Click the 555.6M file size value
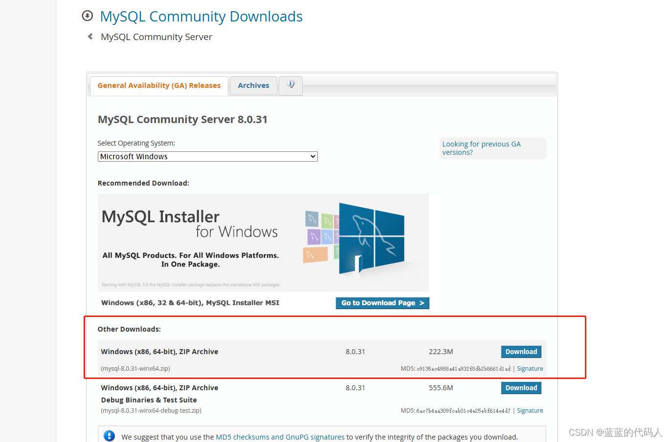This screenshot has height=442, width=670. point(441,388)
